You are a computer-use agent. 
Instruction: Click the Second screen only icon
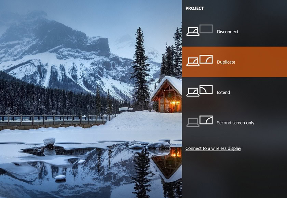pyautogui.click(x=200, y=121)
